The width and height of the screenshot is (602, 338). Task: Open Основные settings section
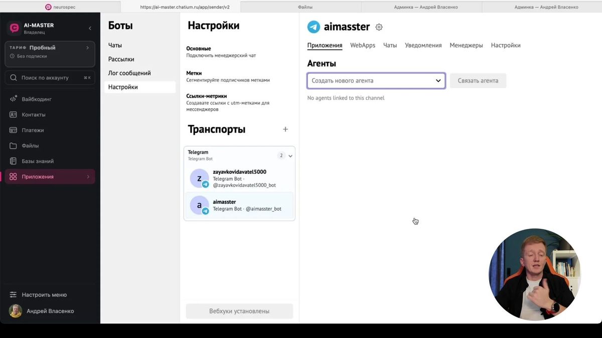[x=221, y=52]
